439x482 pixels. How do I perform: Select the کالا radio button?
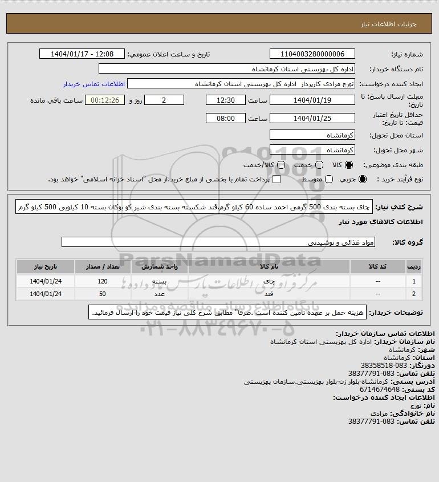tap(349, 165)
